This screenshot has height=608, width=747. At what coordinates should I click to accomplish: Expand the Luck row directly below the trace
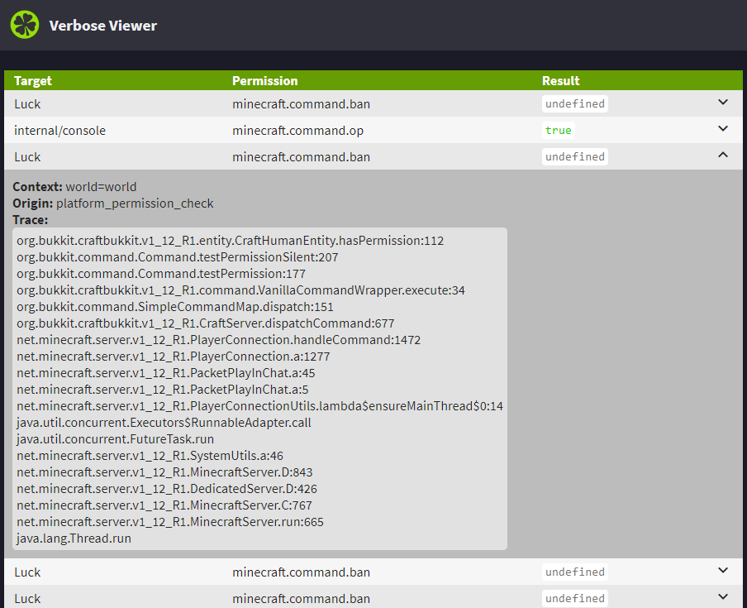point(723,571)
